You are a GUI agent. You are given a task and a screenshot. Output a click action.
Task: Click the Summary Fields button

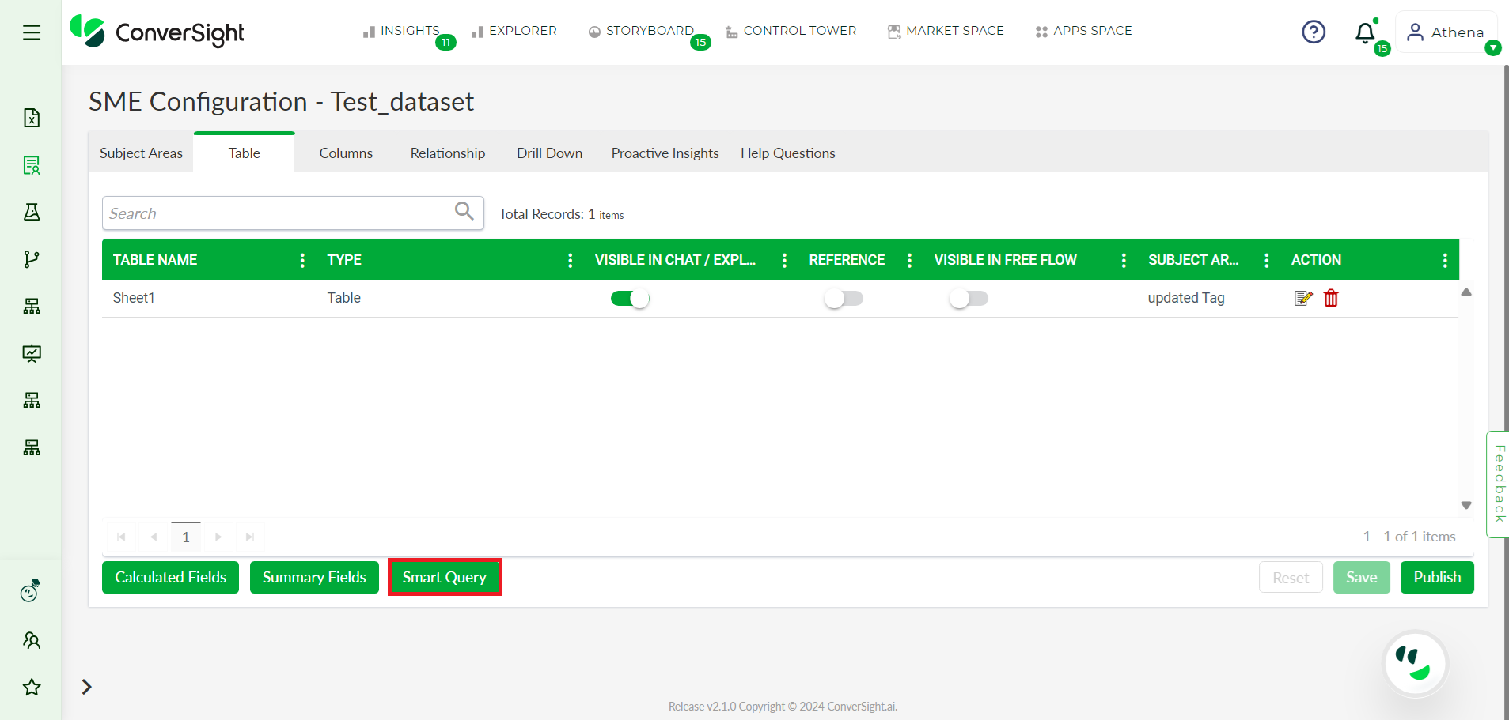(x=314, y=577)
